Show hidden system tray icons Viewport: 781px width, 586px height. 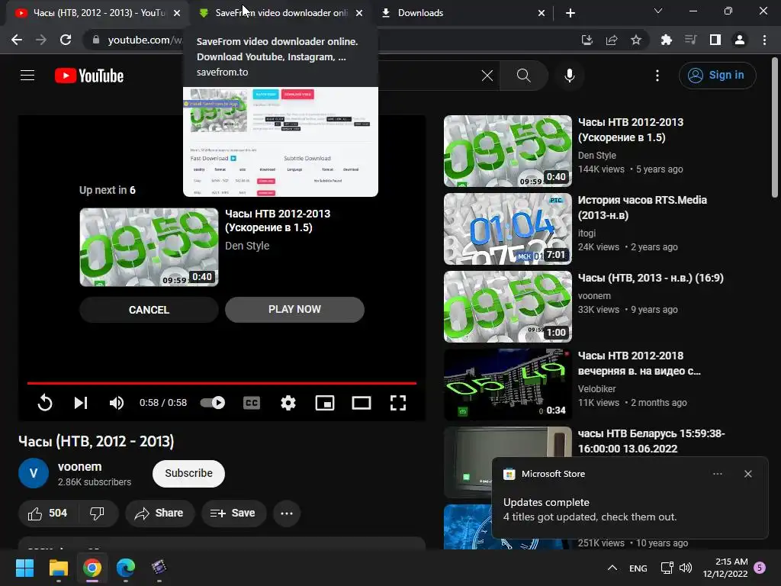point(612,568)
